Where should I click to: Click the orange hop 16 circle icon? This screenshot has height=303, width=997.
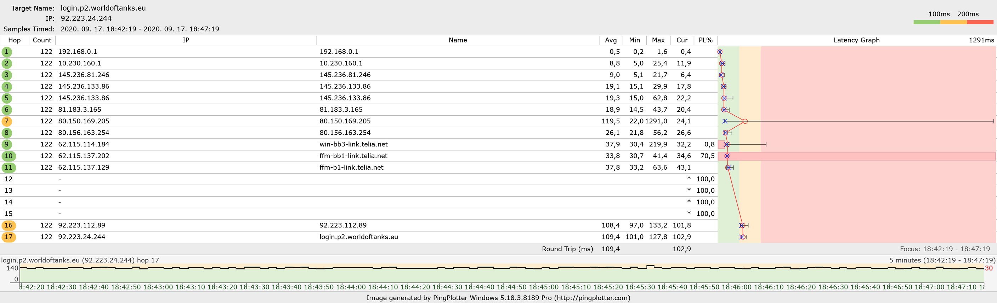click(9, 225)
